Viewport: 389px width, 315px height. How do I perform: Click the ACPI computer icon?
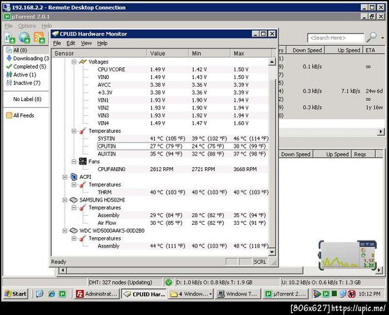pyautogui.click(x=74, y=177)
